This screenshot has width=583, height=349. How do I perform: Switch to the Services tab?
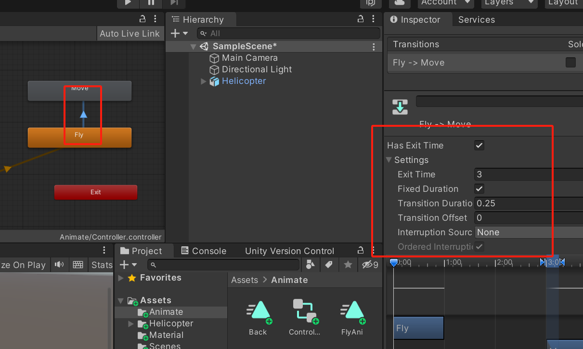[477, 20]
